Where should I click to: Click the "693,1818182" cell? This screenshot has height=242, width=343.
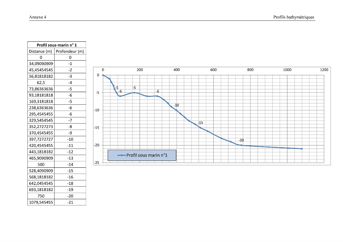pyautogui.click(x=41, y=190)
